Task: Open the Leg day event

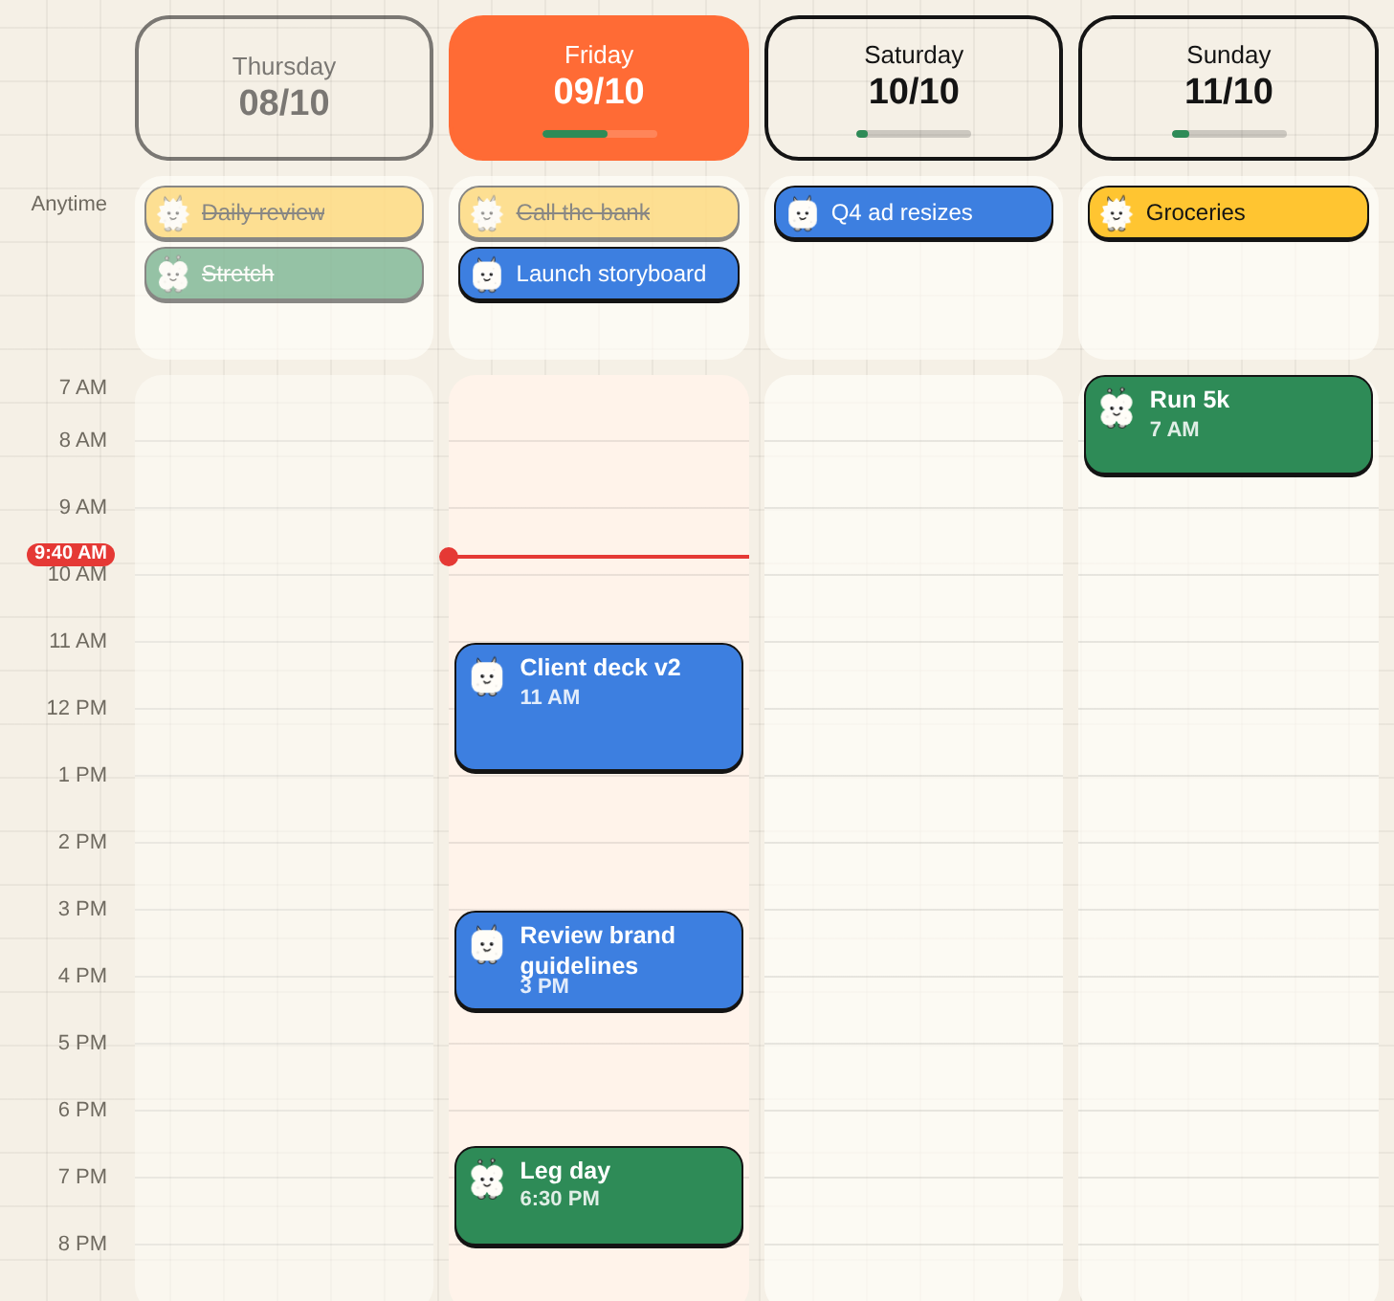Action: click(599, 1197)
